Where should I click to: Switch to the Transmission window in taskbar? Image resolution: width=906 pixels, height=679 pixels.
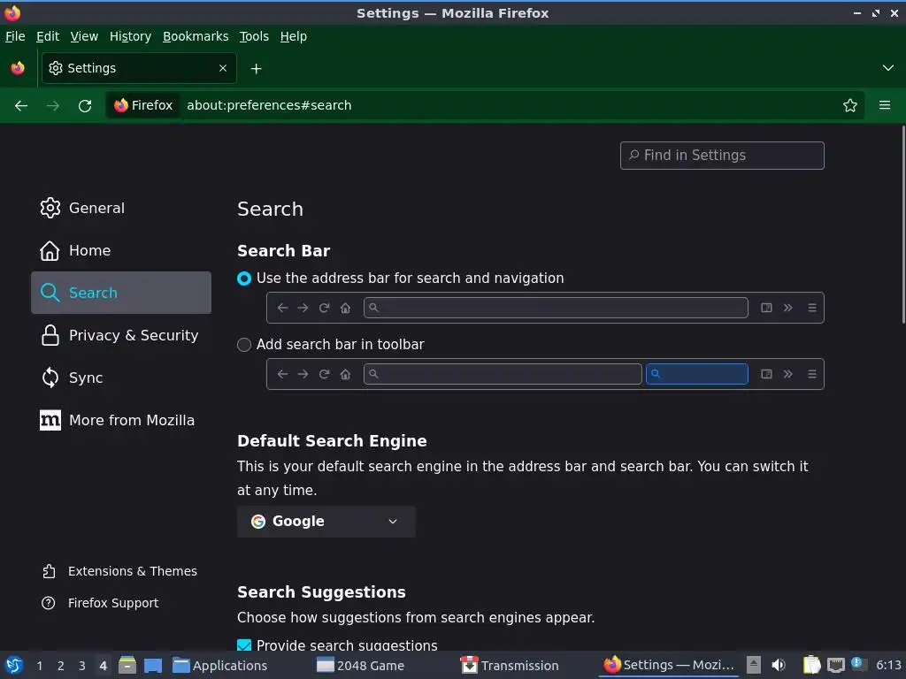point(509,666)
